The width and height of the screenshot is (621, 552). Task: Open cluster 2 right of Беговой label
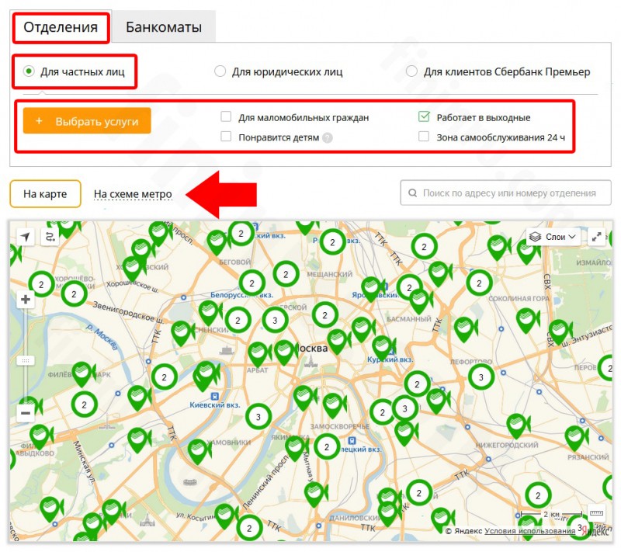coord(286,273)
